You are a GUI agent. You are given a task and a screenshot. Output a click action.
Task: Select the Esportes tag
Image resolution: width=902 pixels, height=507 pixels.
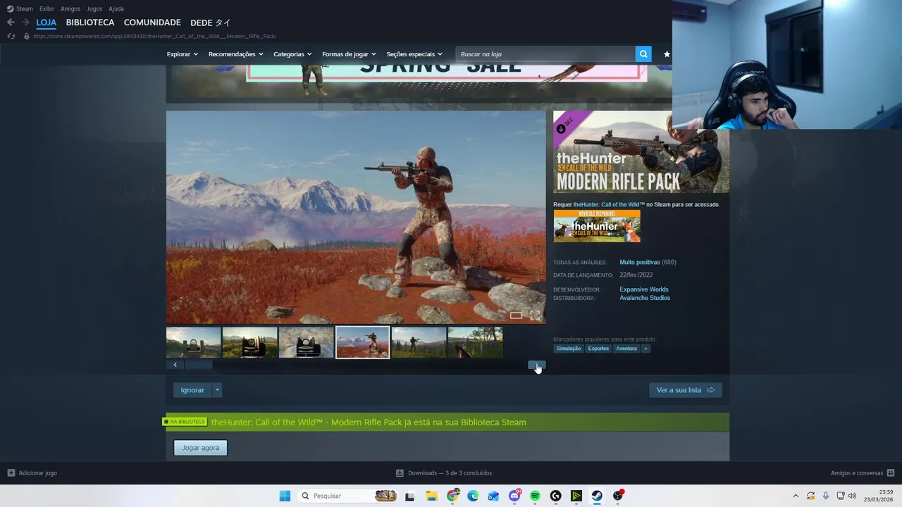coord(598,349)
